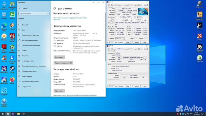Click the volume icon in system tray
The image size is (206, 116).
coord(188,114)
